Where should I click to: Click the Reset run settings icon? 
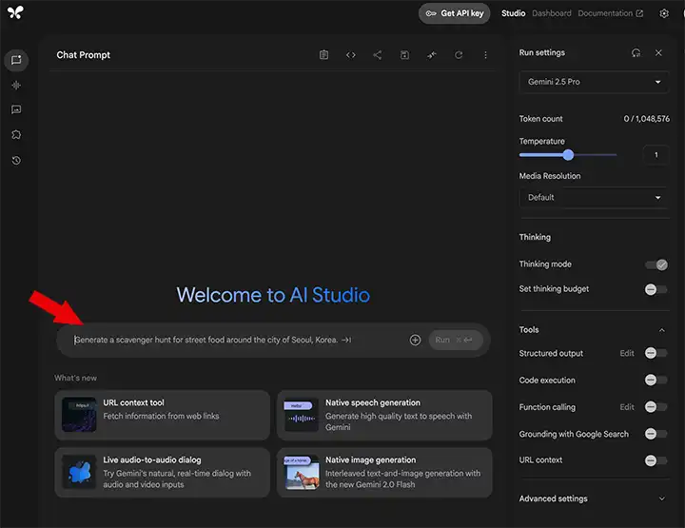tap(636, 53)
